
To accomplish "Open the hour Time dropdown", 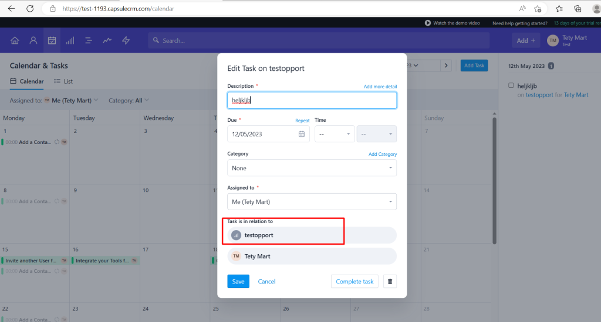I will pos(335,134).
